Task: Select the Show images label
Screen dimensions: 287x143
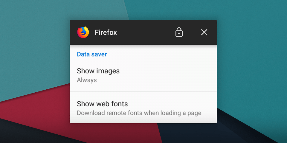Action: tap(98, 71)
